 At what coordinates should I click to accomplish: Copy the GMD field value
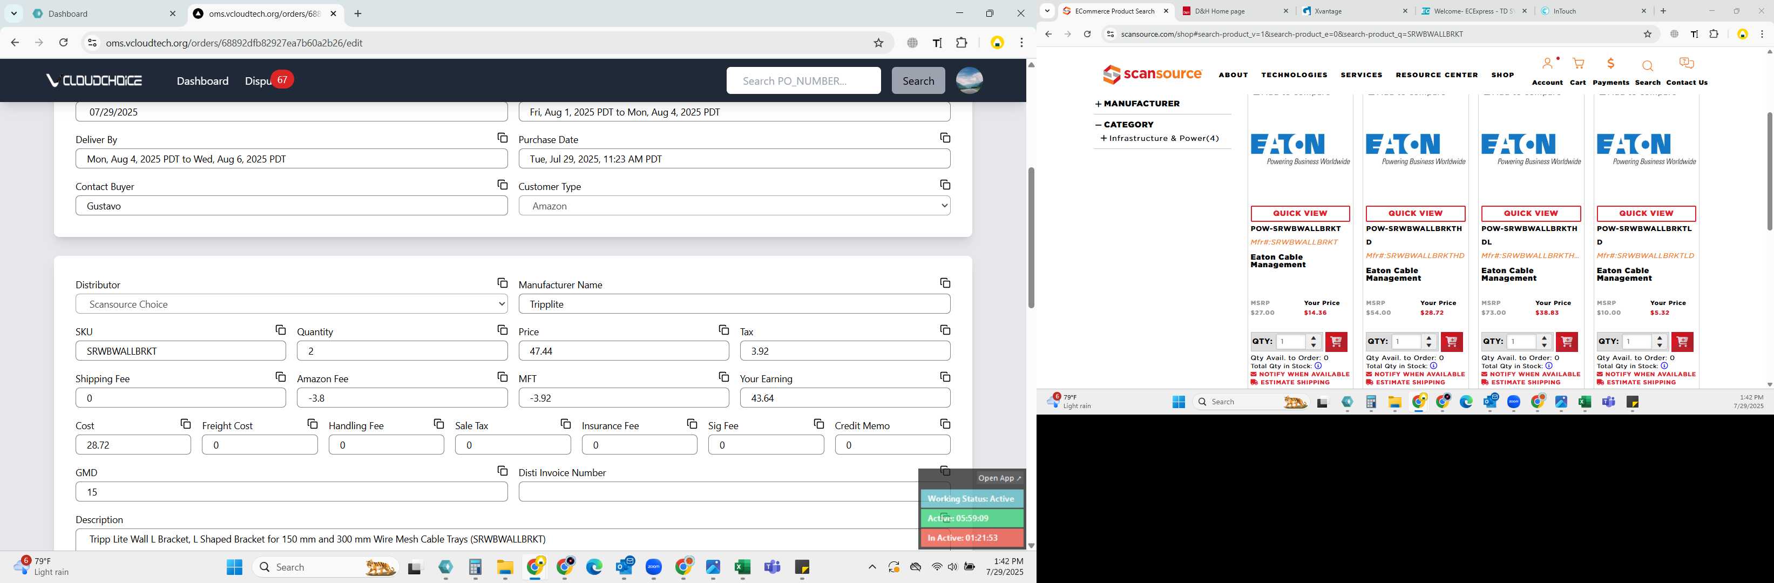502,471
